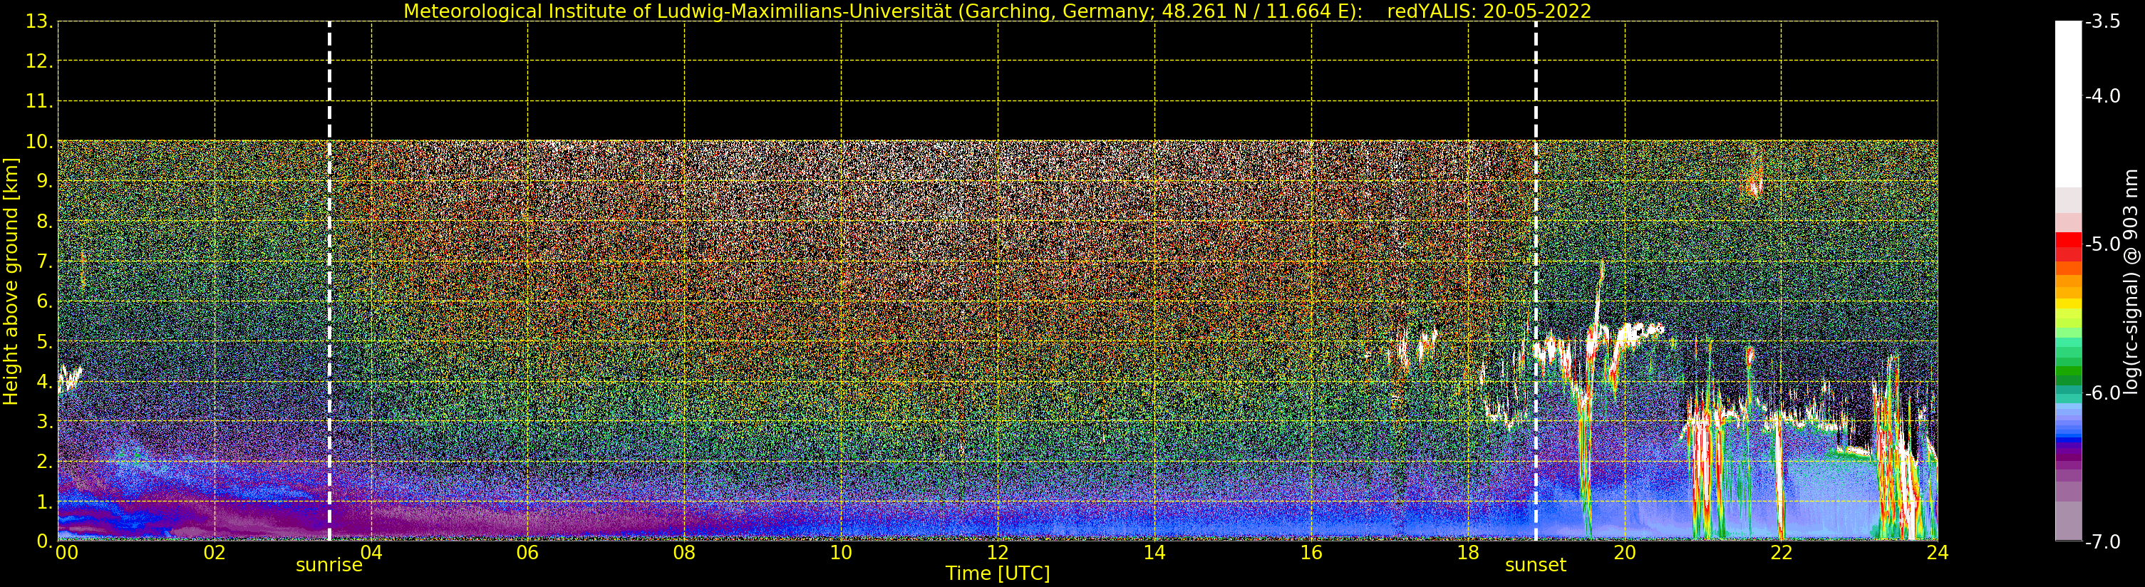Image resolution: width=2145 pixels, height=587 pixels.
Task: Click the white dashed sunset marker line
Action: [x=1536, y=281]
